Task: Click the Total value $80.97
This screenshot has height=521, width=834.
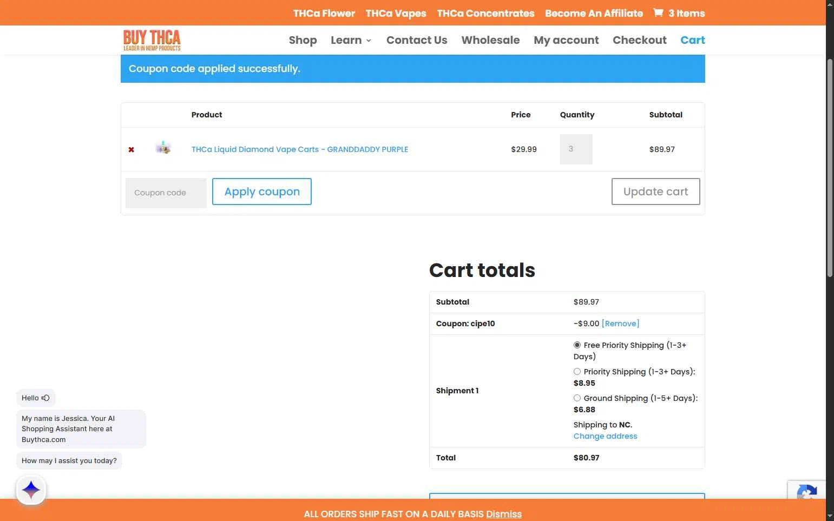Action: [x=586, y=458]
